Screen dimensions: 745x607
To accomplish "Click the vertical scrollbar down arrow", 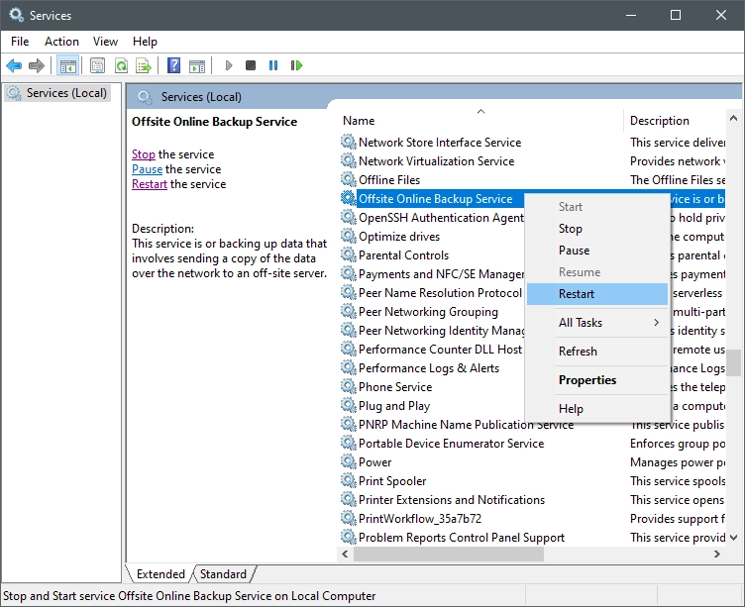I will [x=733, y=537].
